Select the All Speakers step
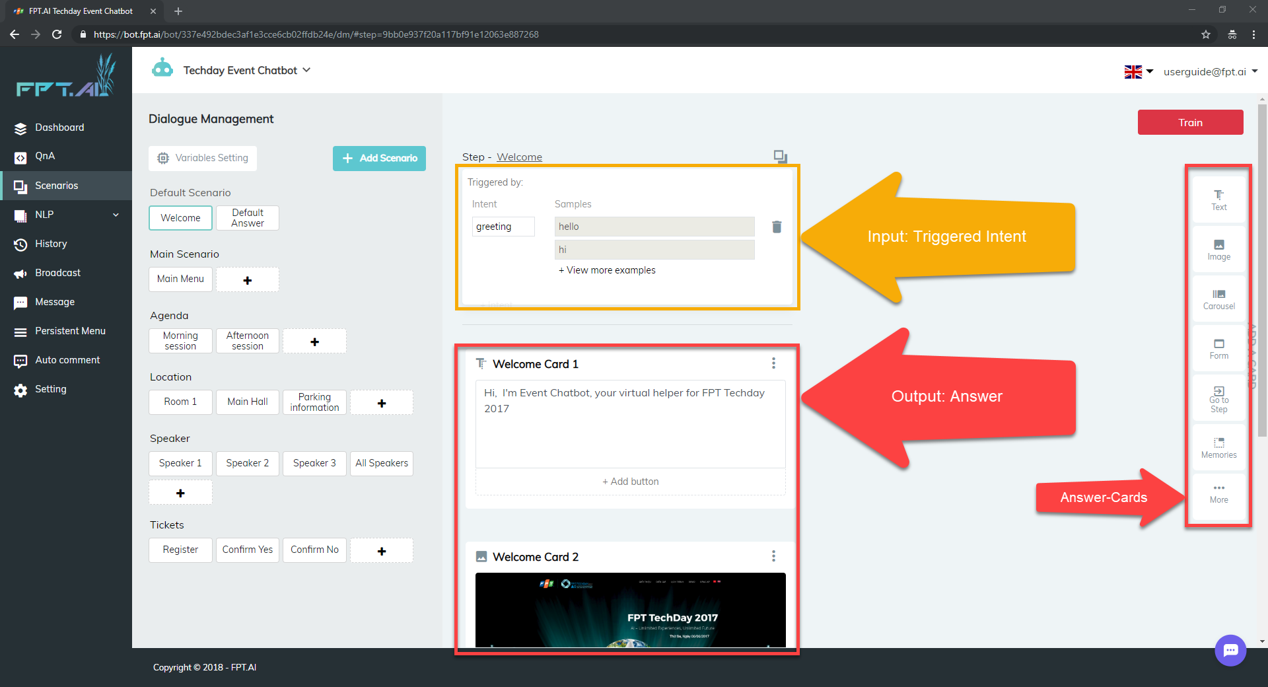 (382, 464)
